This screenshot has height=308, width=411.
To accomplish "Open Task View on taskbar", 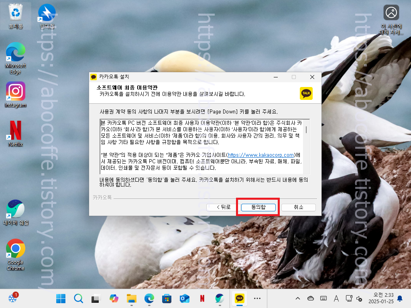I will click(x=96, y=298).
